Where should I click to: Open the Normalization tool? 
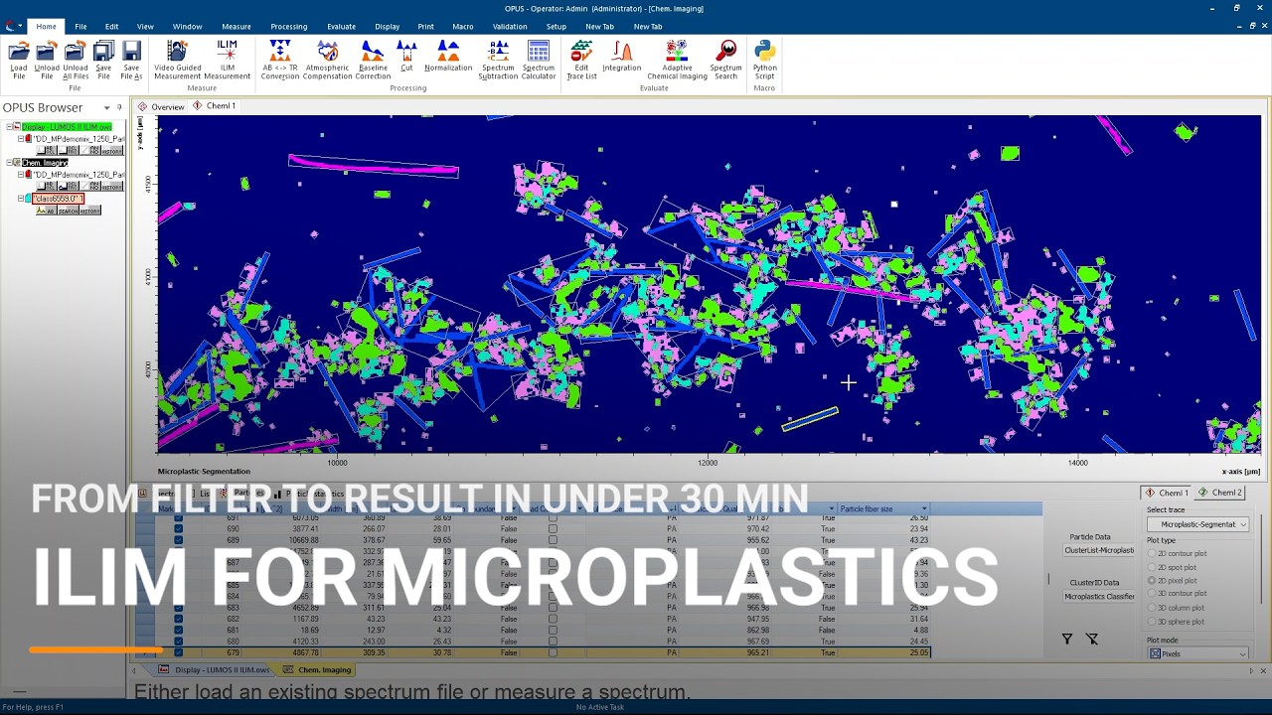[448, 57]
